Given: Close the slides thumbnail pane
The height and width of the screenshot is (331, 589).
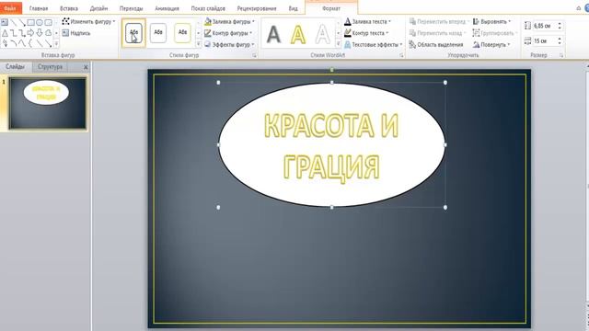Looking at the screenshot, I should coord(86,67).
